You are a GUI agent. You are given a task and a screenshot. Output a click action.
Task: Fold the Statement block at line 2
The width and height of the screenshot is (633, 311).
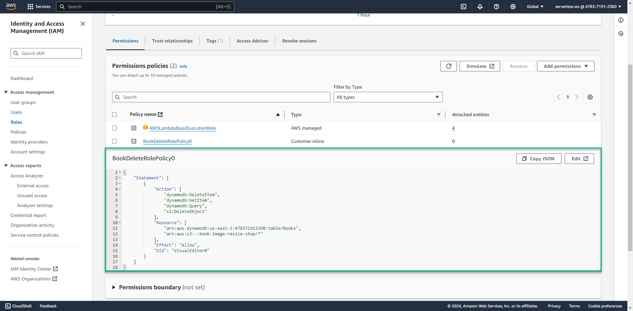coord(120,178)
